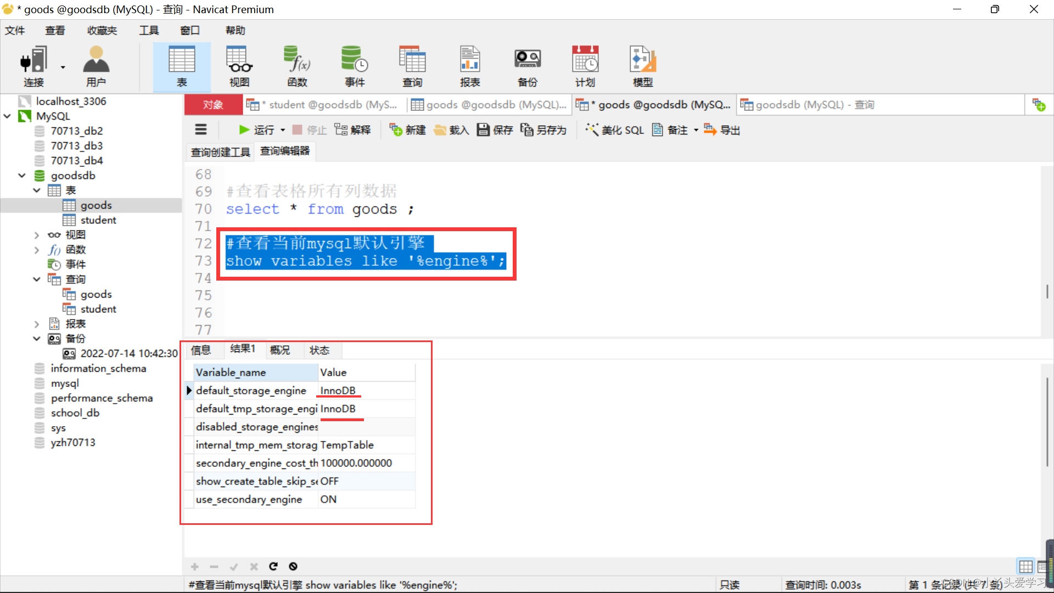The image size is (1054, 593).
Task: Switch to grid view icon at bottom right
Action: pos(1025,566)
